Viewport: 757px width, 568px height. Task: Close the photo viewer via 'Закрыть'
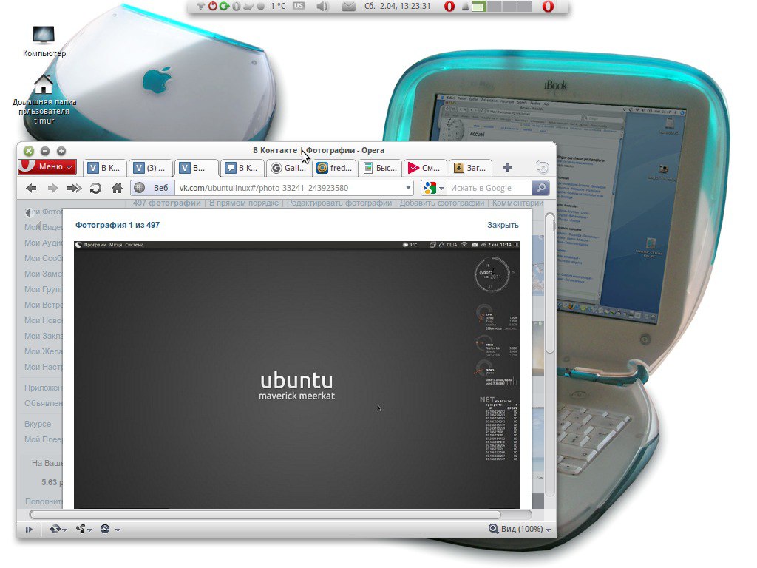pos(503,225)
